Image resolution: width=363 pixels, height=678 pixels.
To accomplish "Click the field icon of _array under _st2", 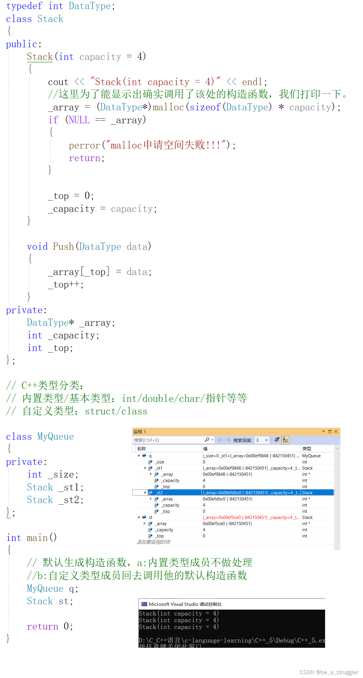I will 156,499.
